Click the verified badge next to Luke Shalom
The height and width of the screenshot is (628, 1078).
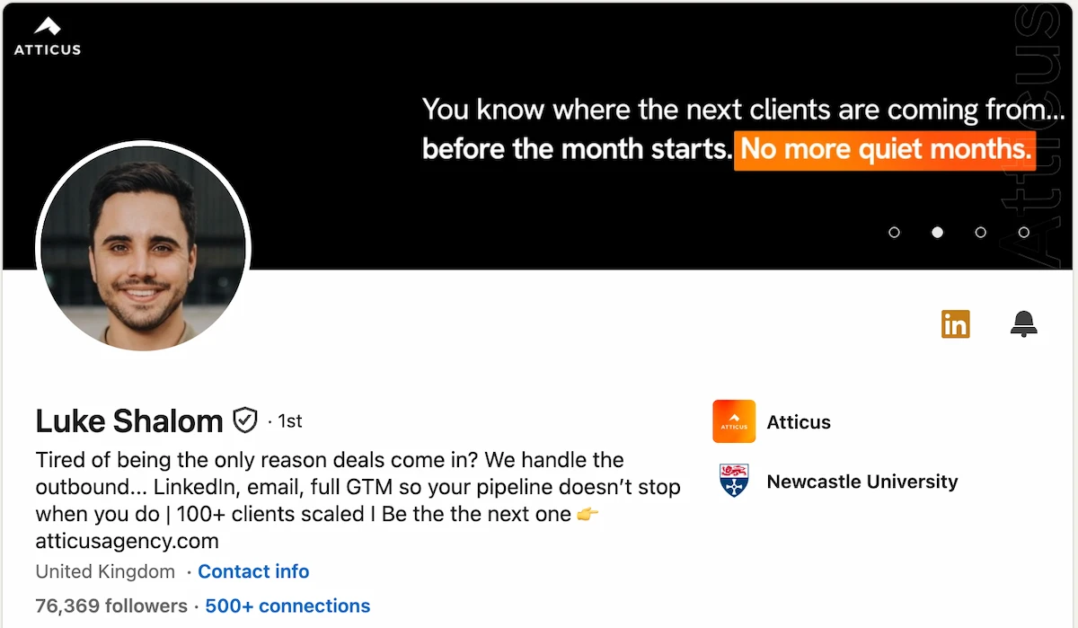(244, 418)
